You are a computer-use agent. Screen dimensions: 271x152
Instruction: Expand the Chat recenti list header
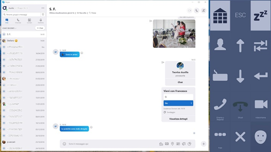(9, 28)
